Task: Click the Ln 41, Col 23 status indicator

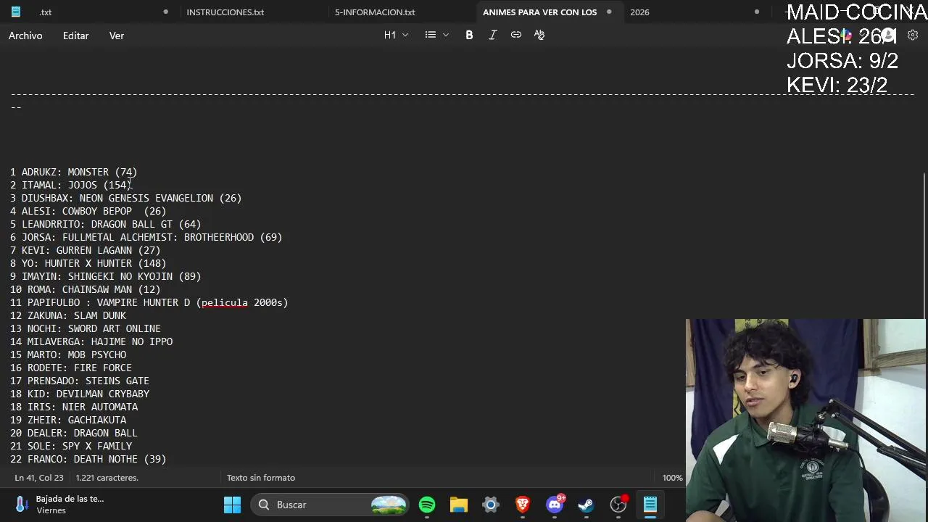Action: click(39, 478)
